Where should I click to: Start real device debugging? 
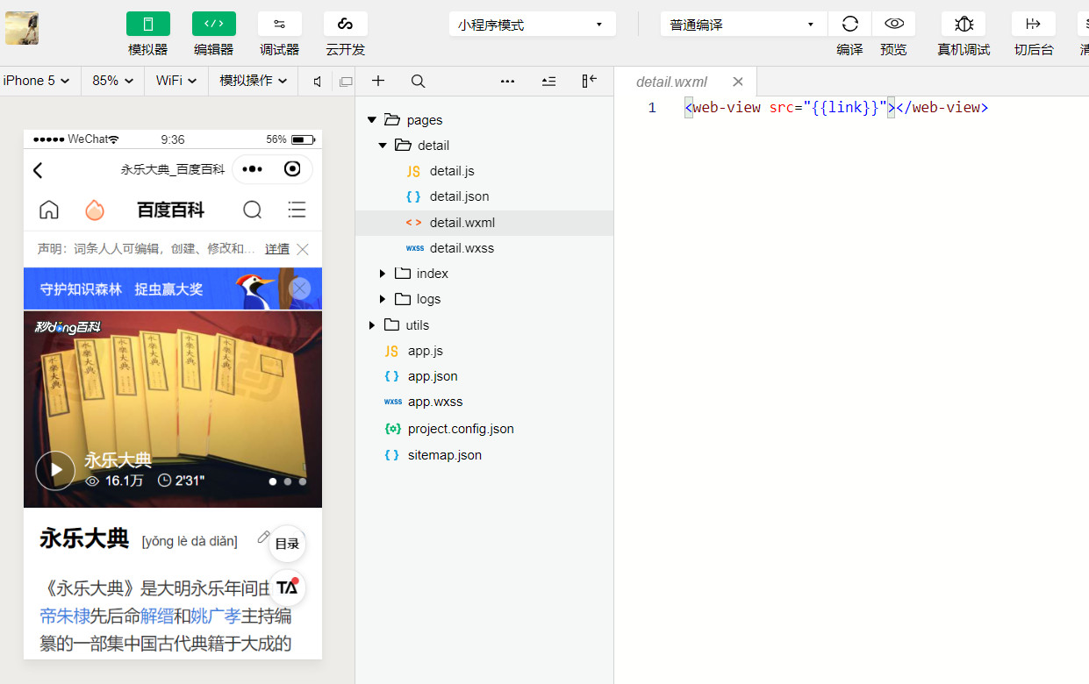(x=964, y=24)
